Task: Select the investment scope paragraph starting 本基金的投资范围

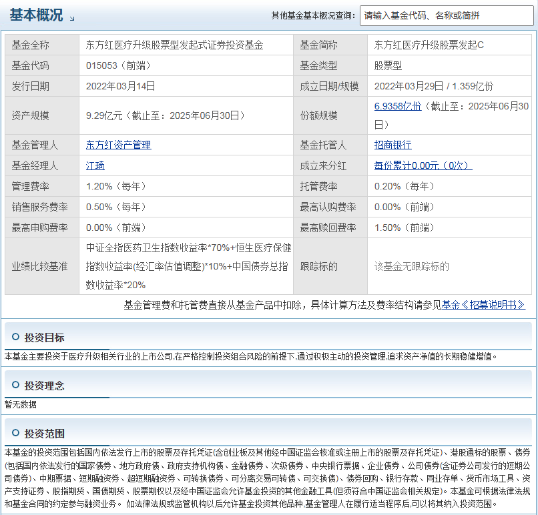Action: click(x=267, y=478)
